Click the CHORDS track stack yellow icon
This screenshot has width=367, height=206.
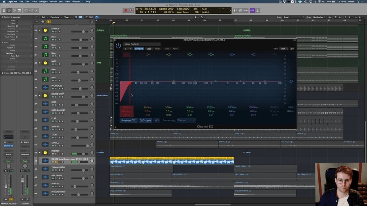click(45, 30)
